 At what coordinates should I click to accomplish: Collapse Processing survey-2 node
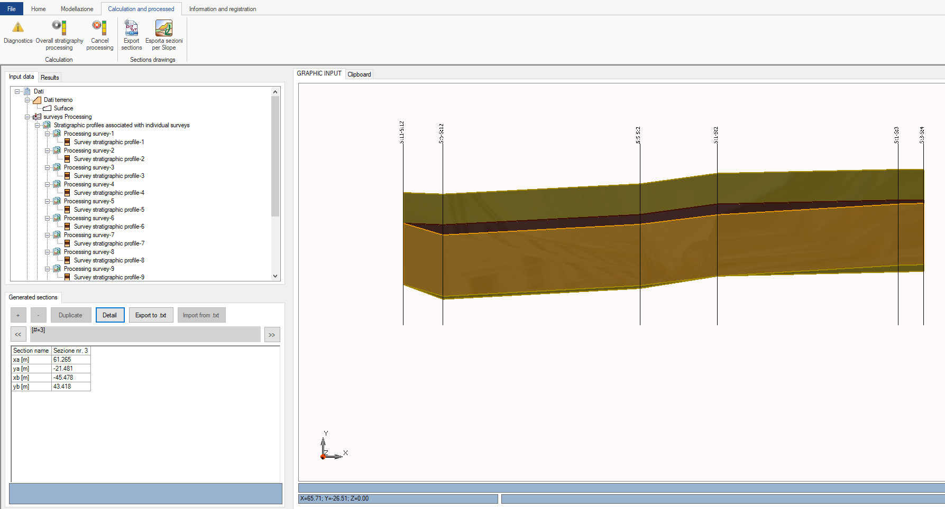47,150
